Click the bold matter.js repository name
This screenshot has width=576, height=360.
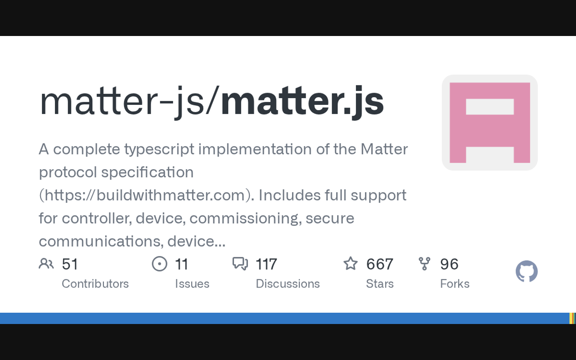[x=302, y=102]
